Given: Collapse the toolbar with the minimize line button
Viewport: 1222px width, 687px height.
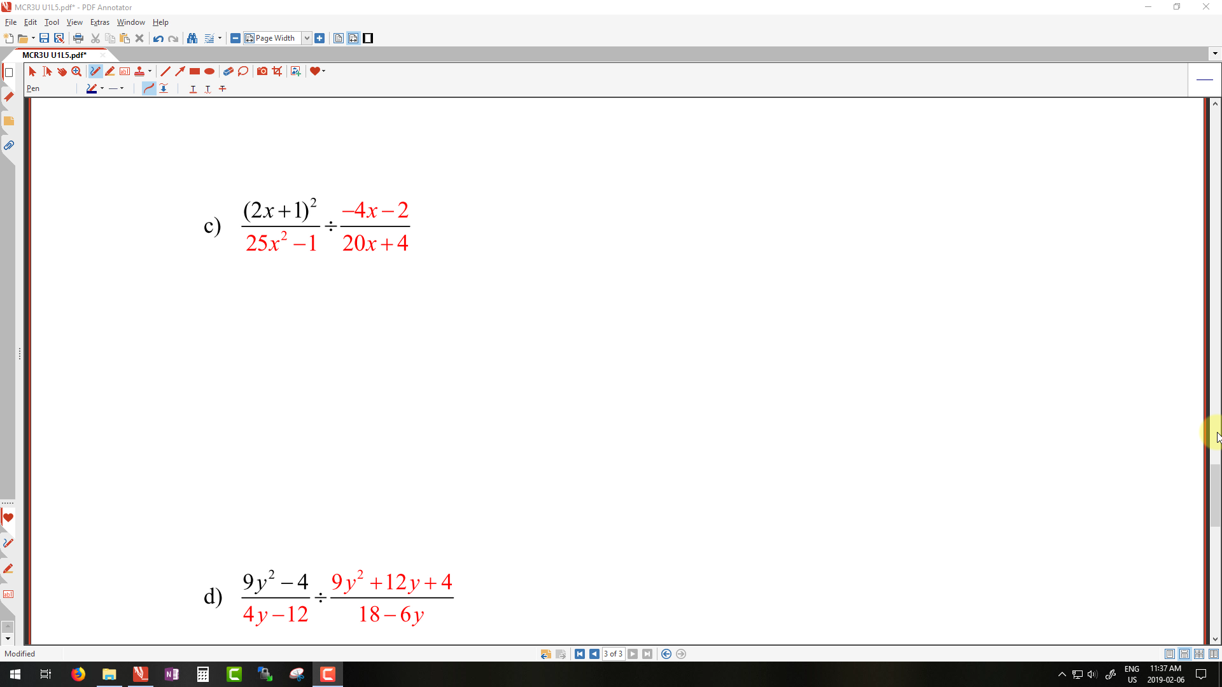Looking at the screenshot, I should click(1205, 80).
